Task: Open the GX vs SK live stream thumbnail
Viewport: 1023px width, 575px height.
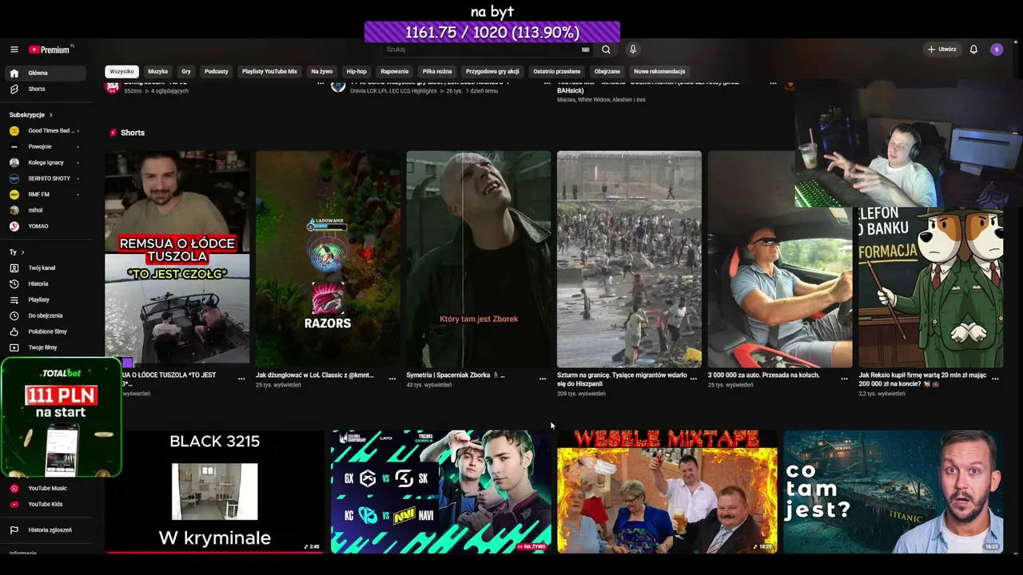Action: 440,491
